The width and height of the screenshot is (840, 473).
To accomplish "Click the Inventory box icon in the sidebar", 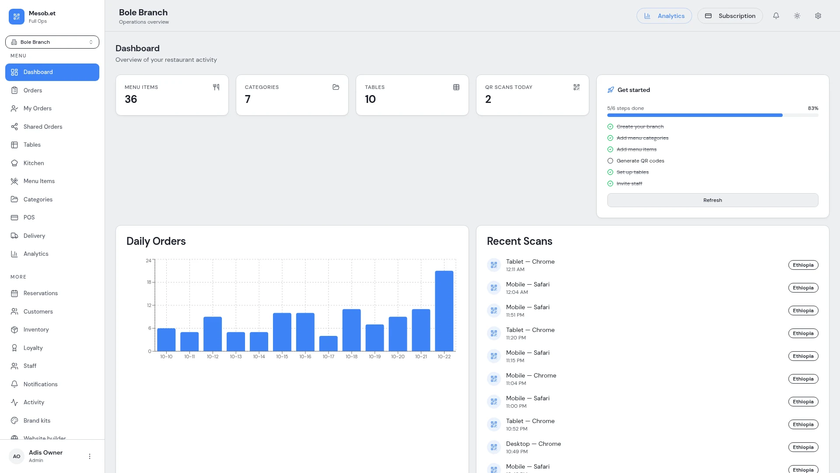I will coord(14,329).
